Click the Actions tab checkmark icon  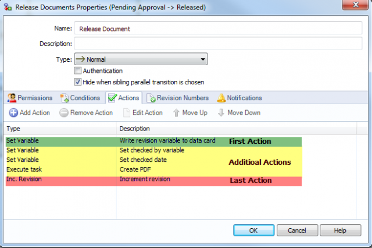[x=112, y=98]
